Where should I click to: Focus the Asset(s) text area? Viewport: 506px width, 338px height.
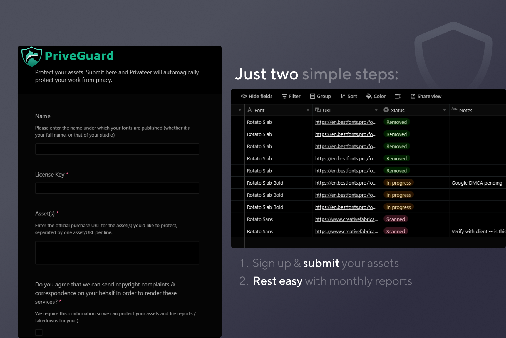click(x=117, y=253)
